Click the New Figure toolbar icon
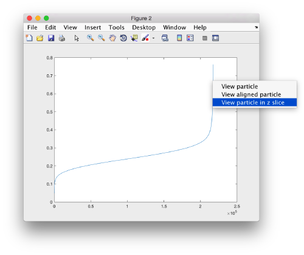 (29, 38)
